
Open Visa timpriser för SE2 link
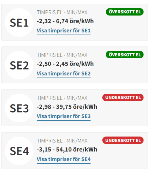(x=64, y=74)
